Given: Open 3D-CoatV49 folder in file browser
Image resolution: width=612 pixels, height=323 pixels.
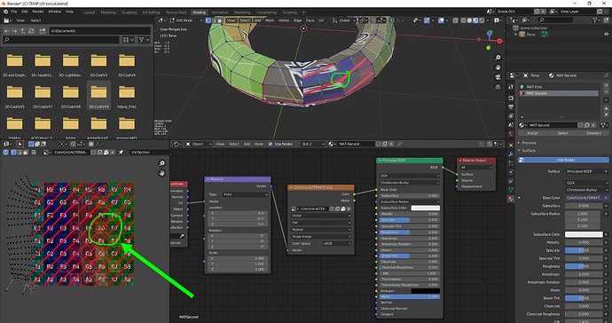Looking at the screenshot, I should coord(98,96).
